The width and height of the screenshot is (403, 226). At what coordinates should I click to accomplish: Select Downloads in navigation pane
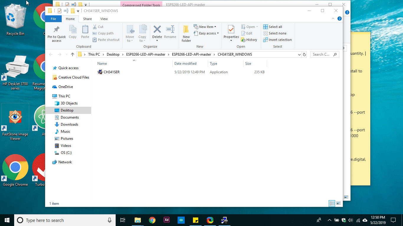coord(69,124)
